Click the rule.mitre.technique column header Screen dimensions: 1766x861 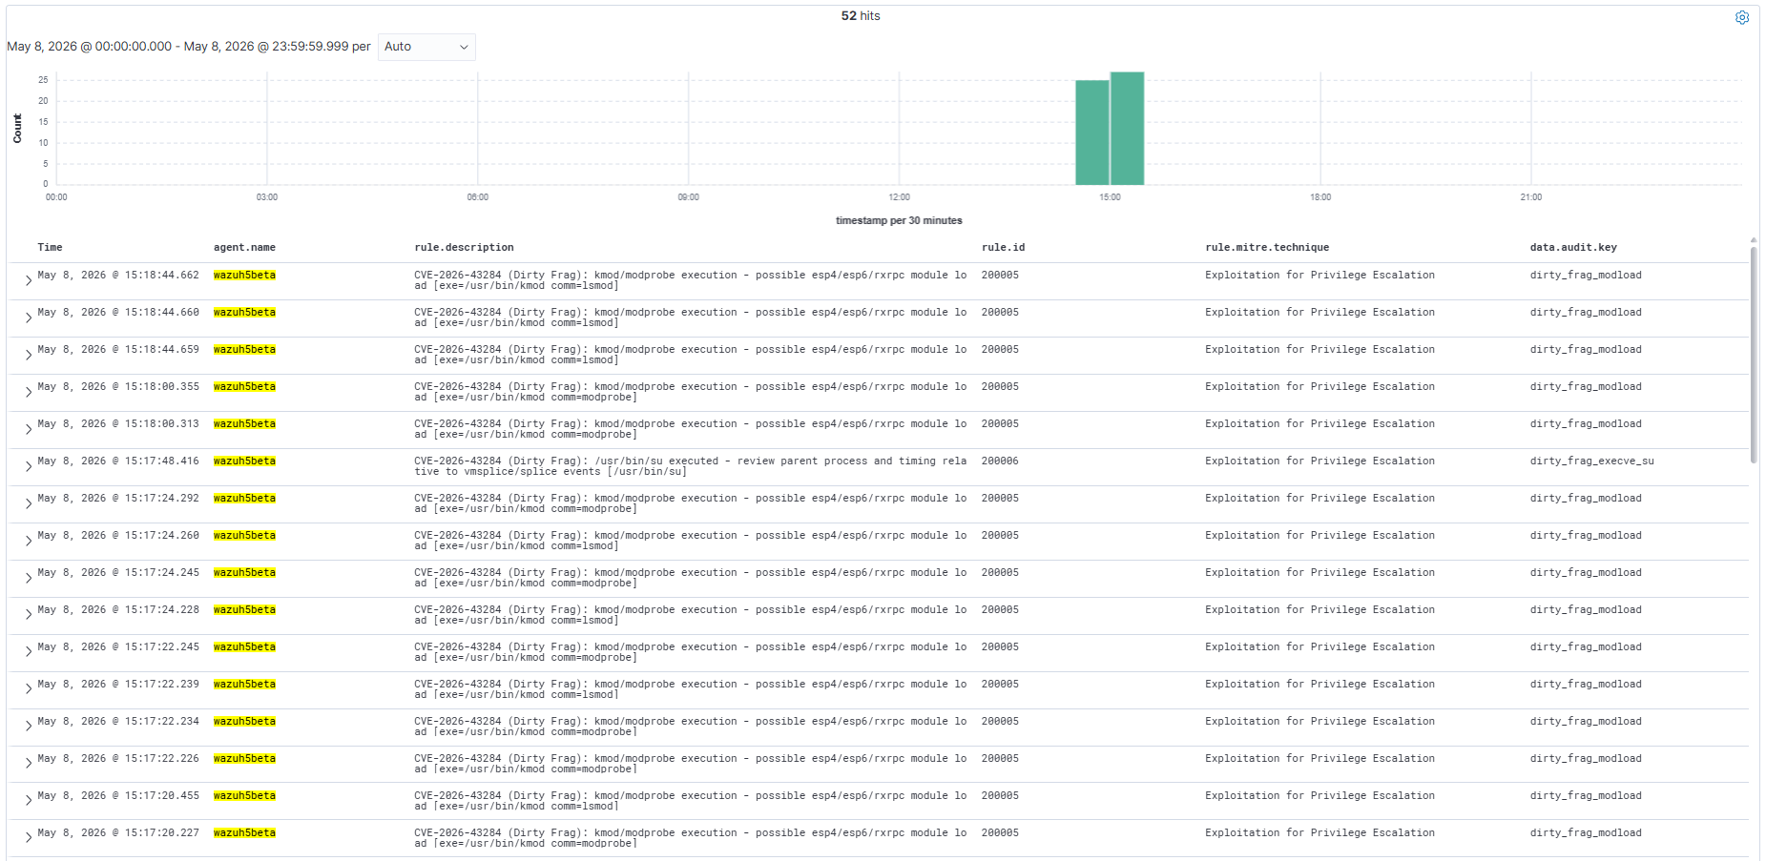[x=1267, y=247]
